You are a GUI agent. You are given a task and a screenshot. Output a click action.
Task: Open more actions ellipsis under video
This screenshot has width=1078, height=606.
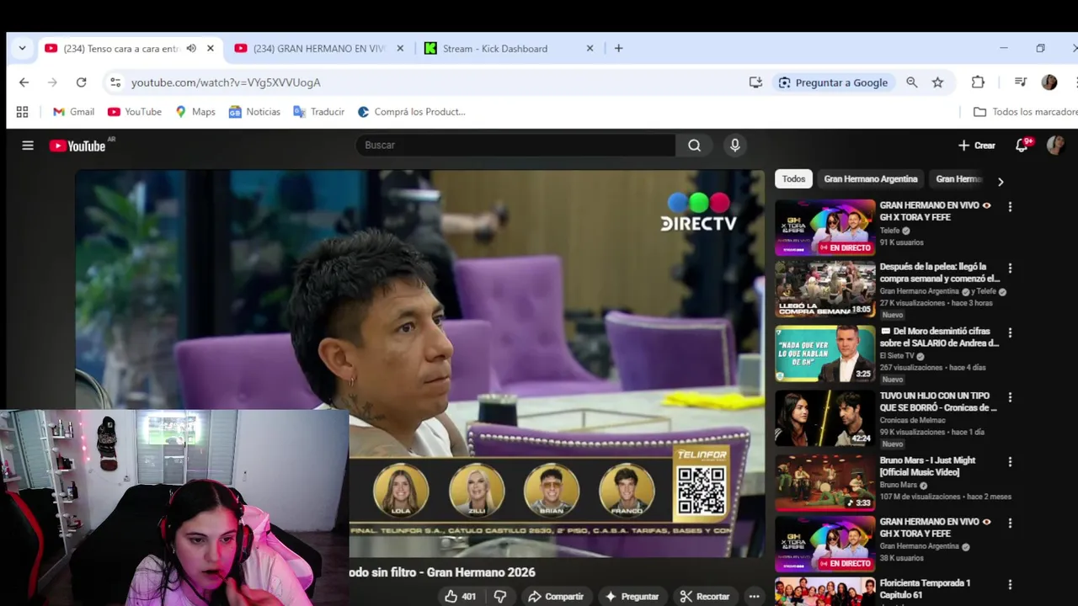click(x=754, y=596)
